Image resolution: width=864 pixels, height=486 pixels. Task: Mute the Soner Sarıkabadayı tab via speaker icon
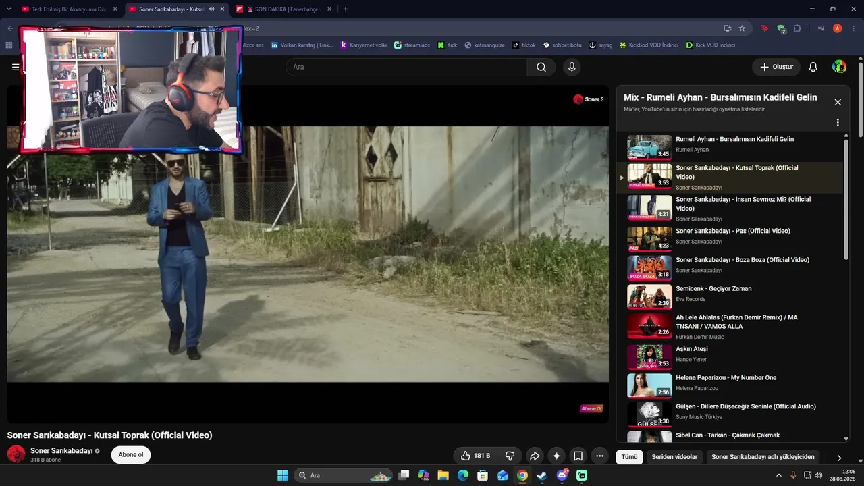[x=211, y=9]
